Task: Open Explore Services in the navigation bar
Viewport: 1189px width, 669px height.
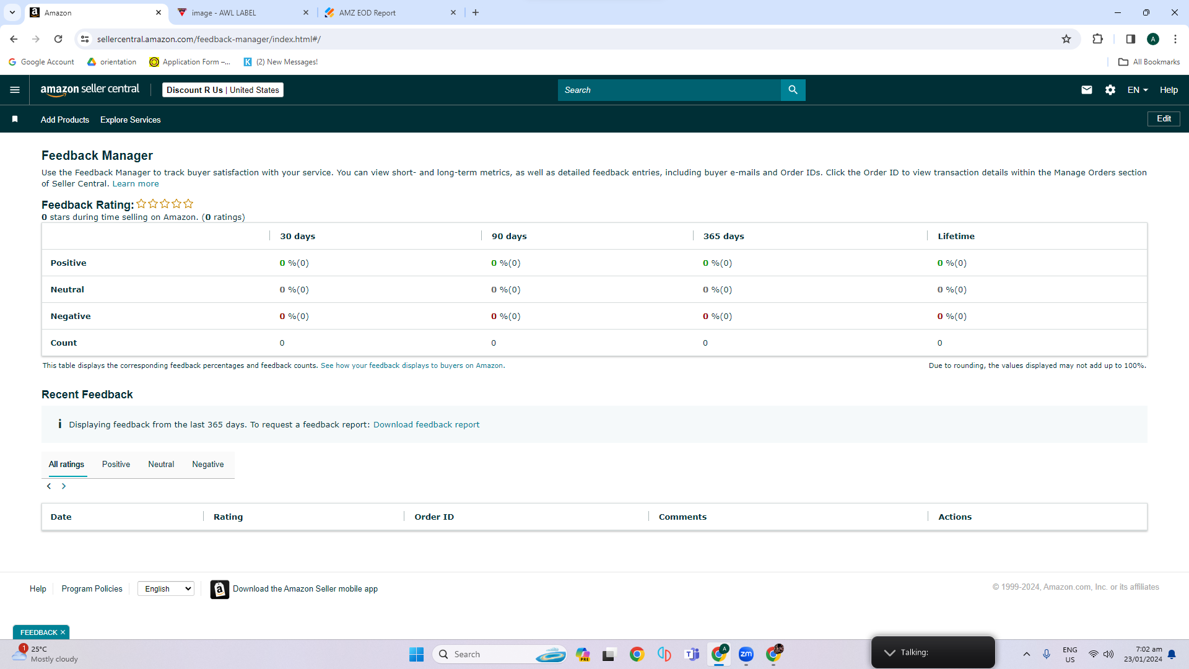Action: point(131,120)
